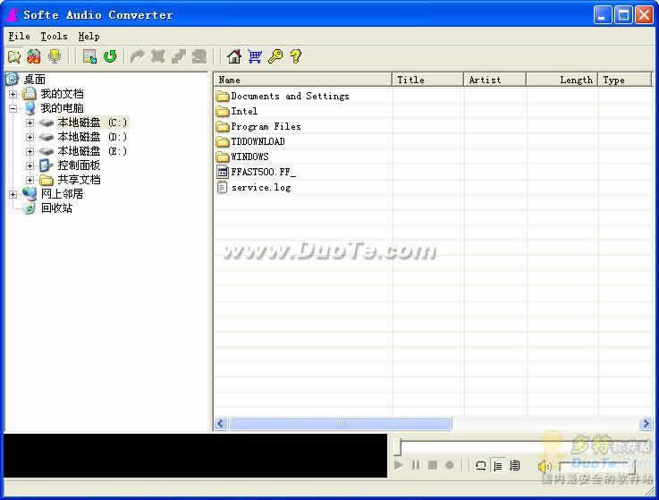659x500 pixels.
Task: Click the file list scroll left arrow
Action: (221, 423)
